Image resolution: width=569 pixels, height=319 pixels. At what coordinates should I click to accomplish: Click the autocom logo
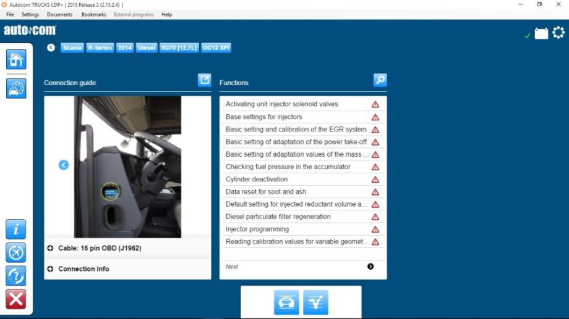(x=30, y=30)
